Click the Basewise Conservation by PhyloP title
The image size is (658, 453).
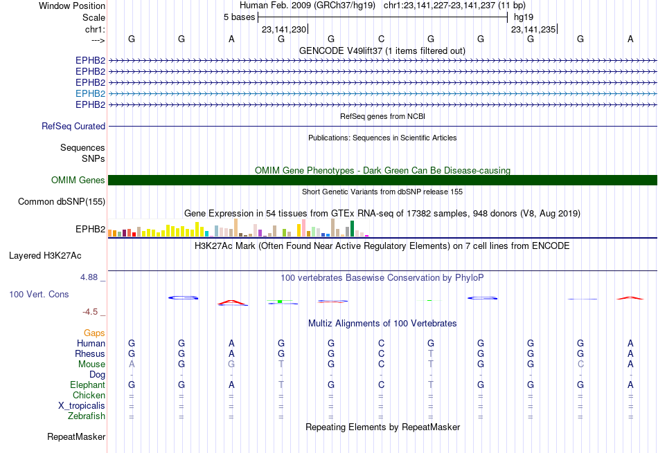[382, 277]
